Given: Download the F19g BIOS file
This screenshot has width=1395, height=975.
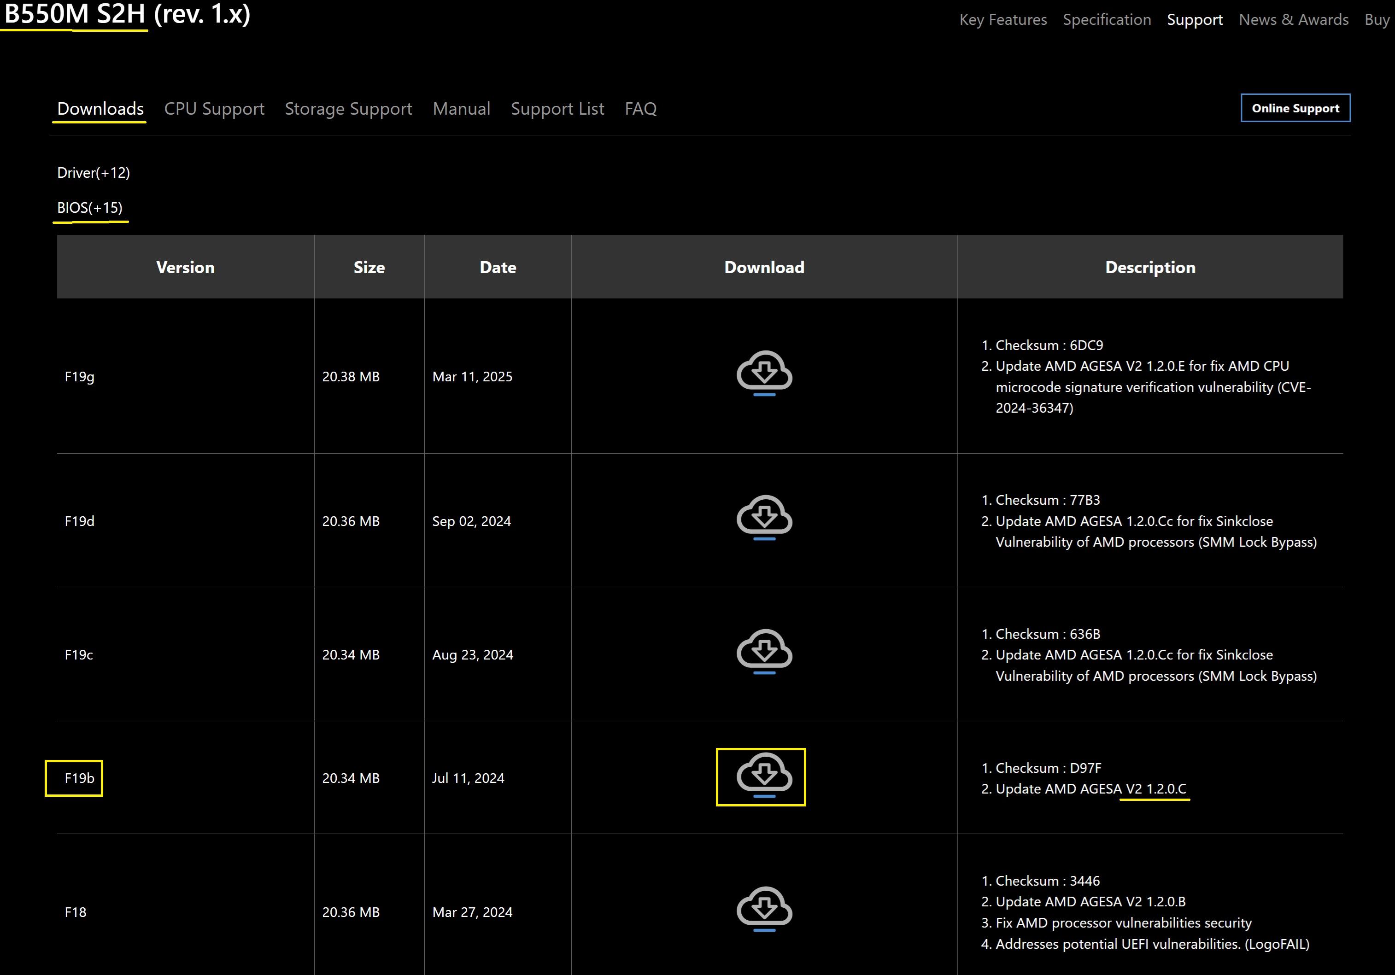Looking at the screenshot, I should point(764,373).
